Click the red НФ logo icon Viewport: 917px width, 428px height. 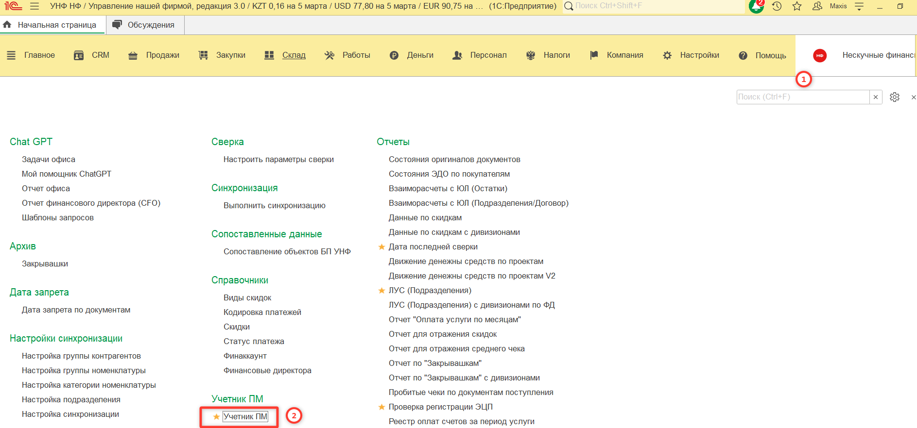pos(820,55)
